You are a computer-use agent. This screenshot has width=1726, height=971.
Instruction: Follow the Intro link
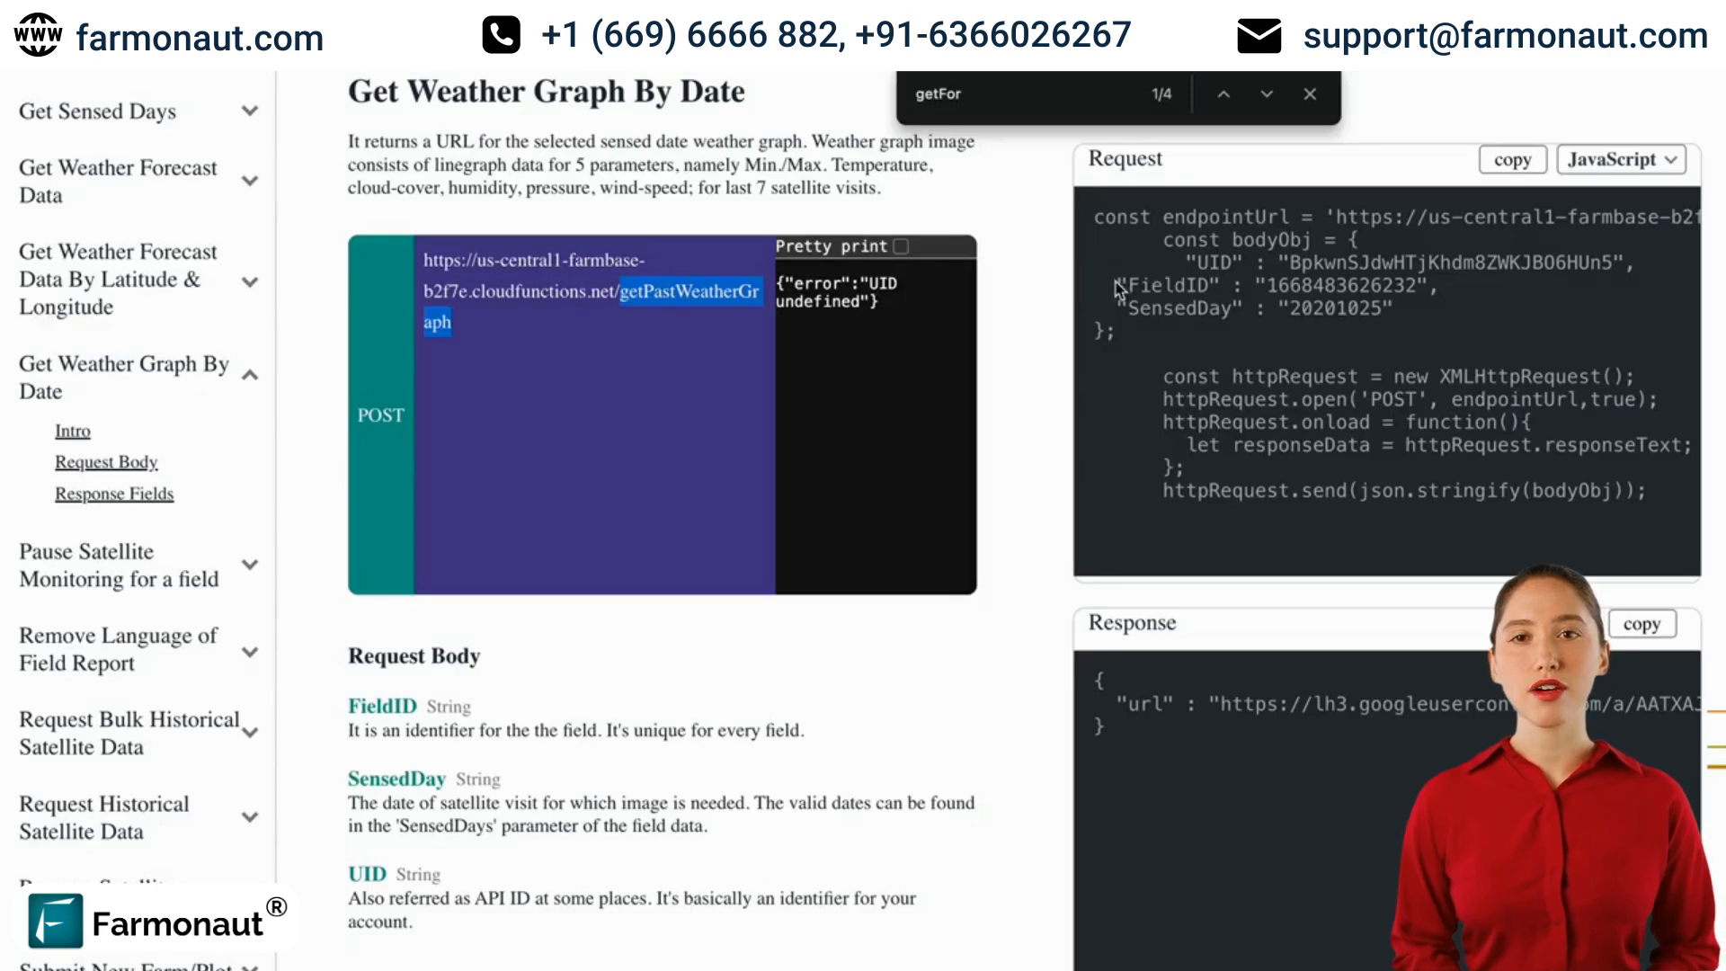(73, 432)
